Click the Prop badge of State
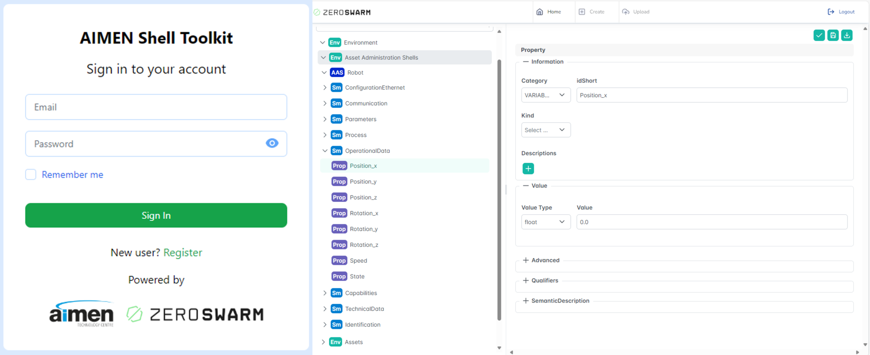This screenshot has width=870, height=355. point(339,276)
